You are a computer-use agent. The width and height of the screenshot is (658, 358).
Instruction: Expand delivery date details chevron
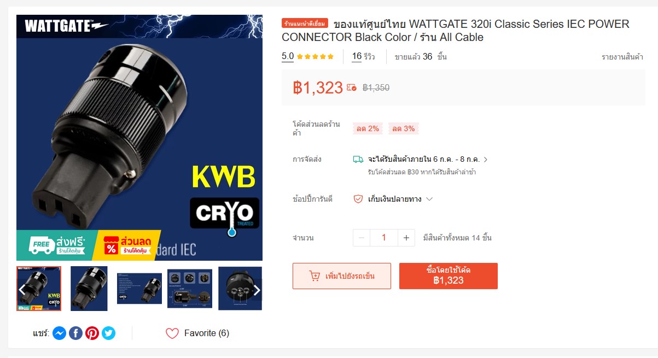[486, 160]
